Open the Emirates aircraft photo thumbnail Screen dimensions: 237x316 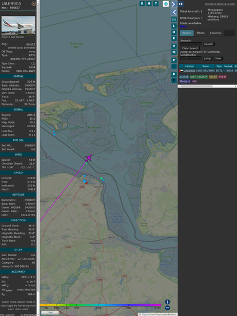tap(18, 26)
